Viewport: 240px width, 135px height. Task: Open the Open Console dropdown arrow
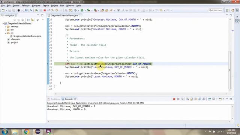pos(223,99)
